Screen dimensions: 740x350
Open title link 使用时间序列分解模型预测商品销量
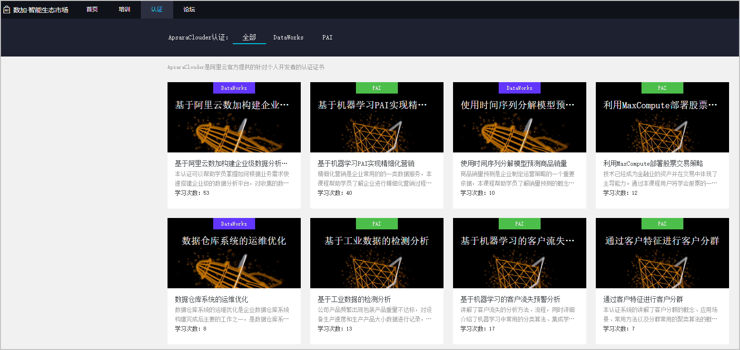tap(513, 163)
